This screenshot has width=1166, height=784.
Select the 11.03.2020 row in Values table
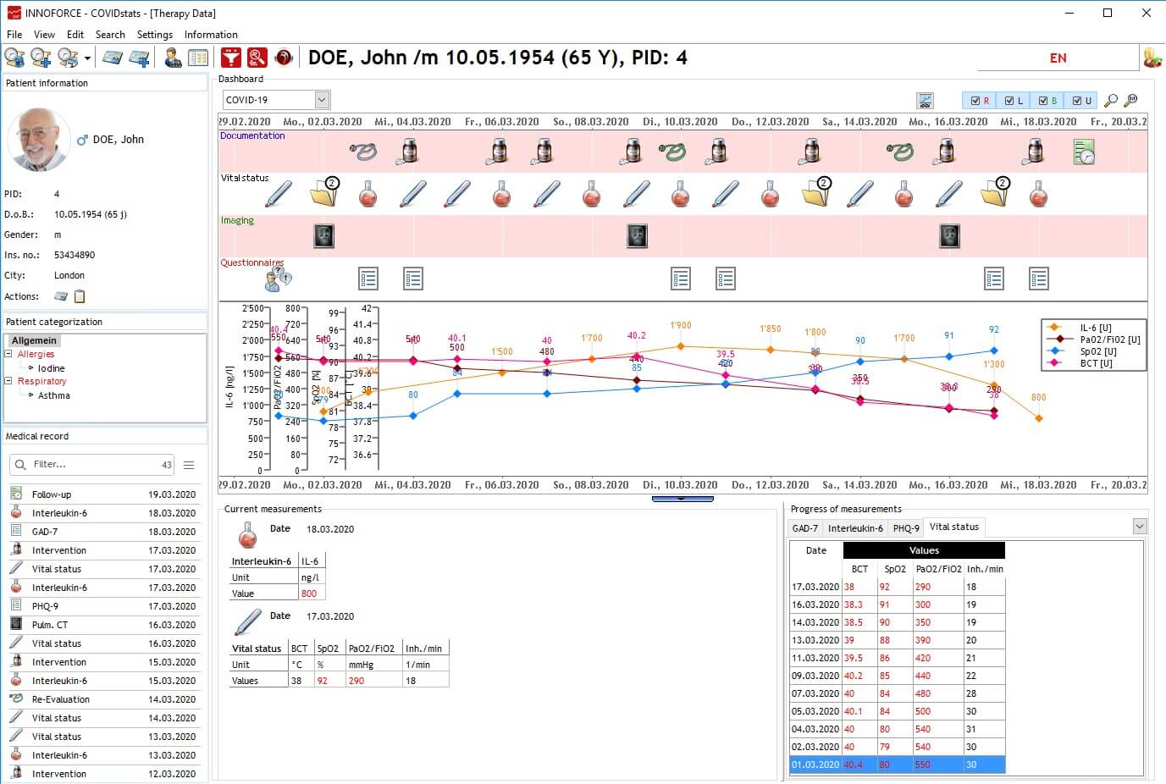coord(898,658)
